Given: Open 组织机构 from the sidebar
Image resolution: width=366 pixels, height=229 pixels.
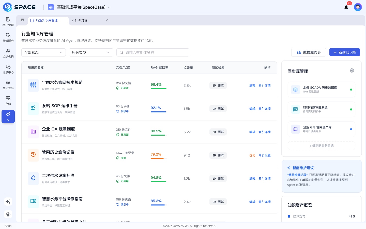Looking at the screenshot, I should (x=8, y=53).
